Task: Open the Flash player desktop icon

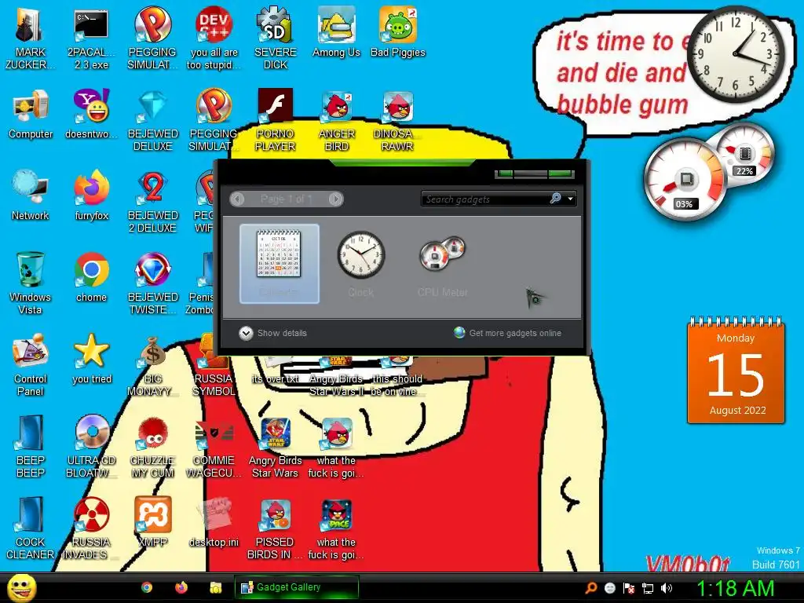Action: pyautogui.click(x=276, y=120)
